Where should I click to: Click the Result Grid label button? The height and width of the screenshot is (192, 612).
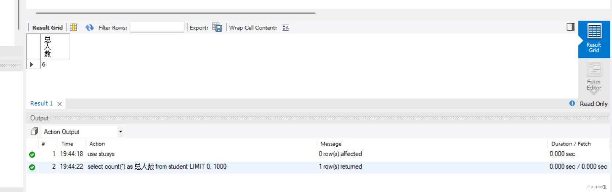pos(47,27)
